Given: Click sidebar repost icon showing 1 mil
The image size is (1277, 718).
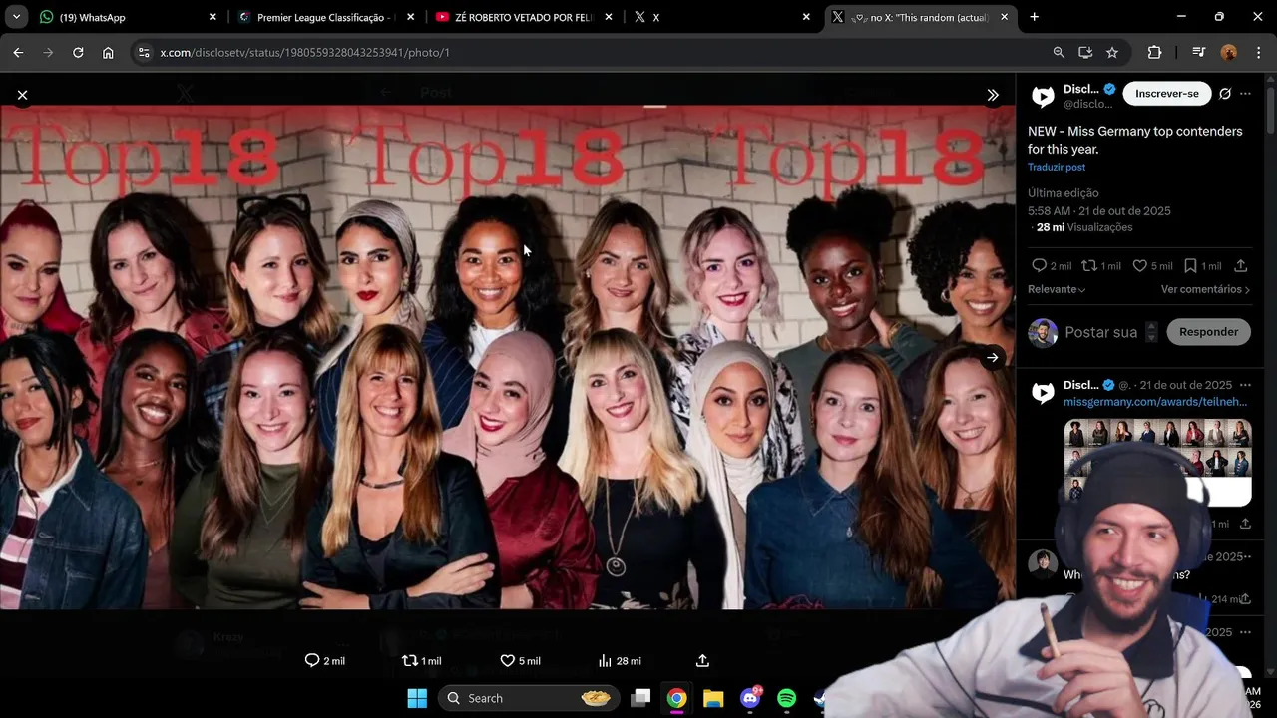Looking at the screenshot, I should pyautogui.click(x=1090, y=266).
